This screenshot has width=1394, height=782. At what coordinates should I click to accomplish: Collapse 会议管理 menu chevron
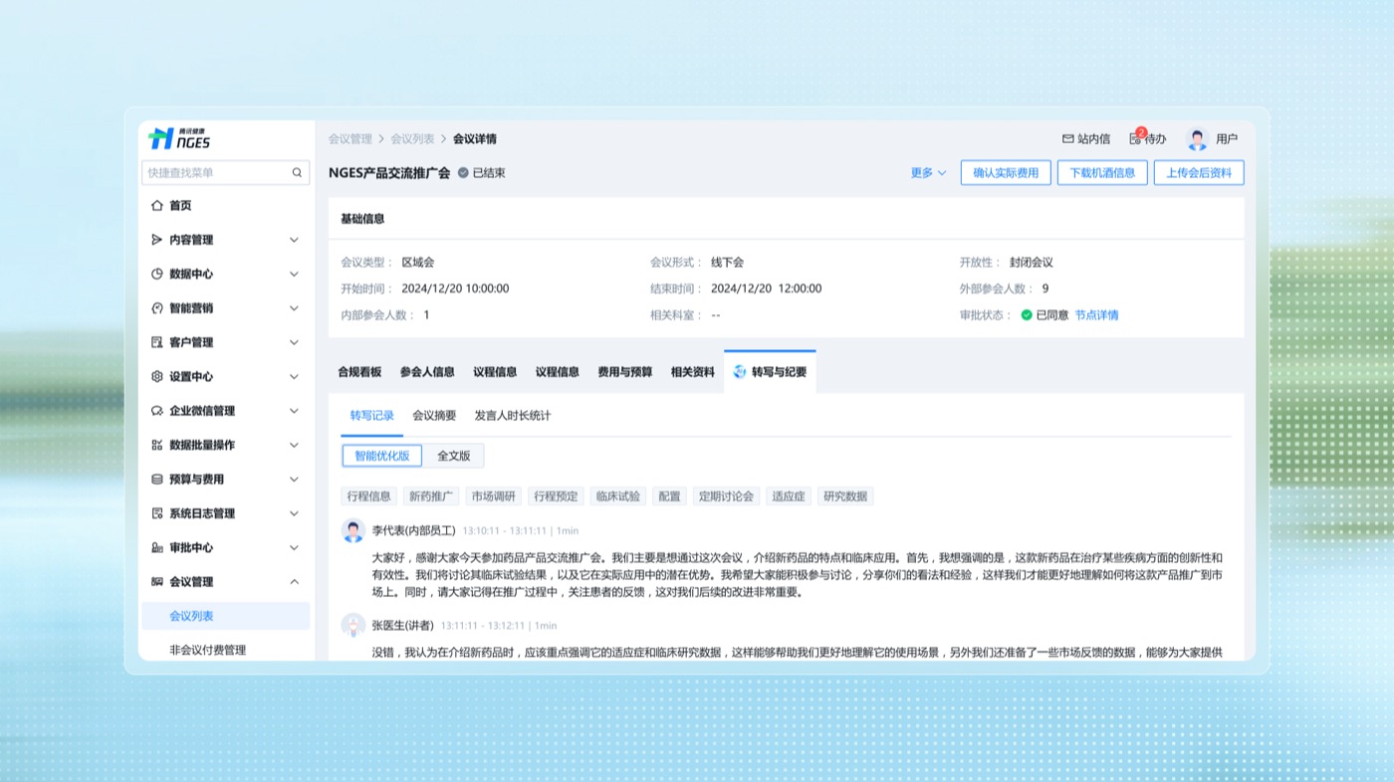pyautogui.click(x=294, y=582)
